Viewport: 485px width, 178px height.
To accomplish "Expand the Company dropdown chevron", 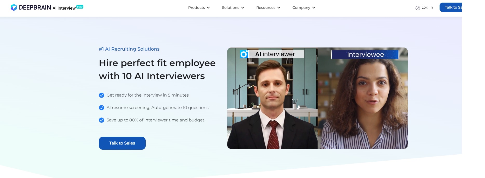I will click(314, 8).
